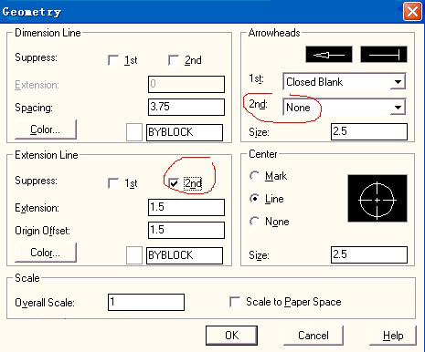Image resolution: width=425 pixels, height=352 pixels.
Task: Close the Geometry dialog window
Action: [x=412, y=12]
